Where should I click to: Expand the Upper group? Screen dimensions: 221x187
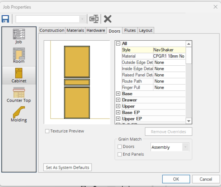(118, 106)
